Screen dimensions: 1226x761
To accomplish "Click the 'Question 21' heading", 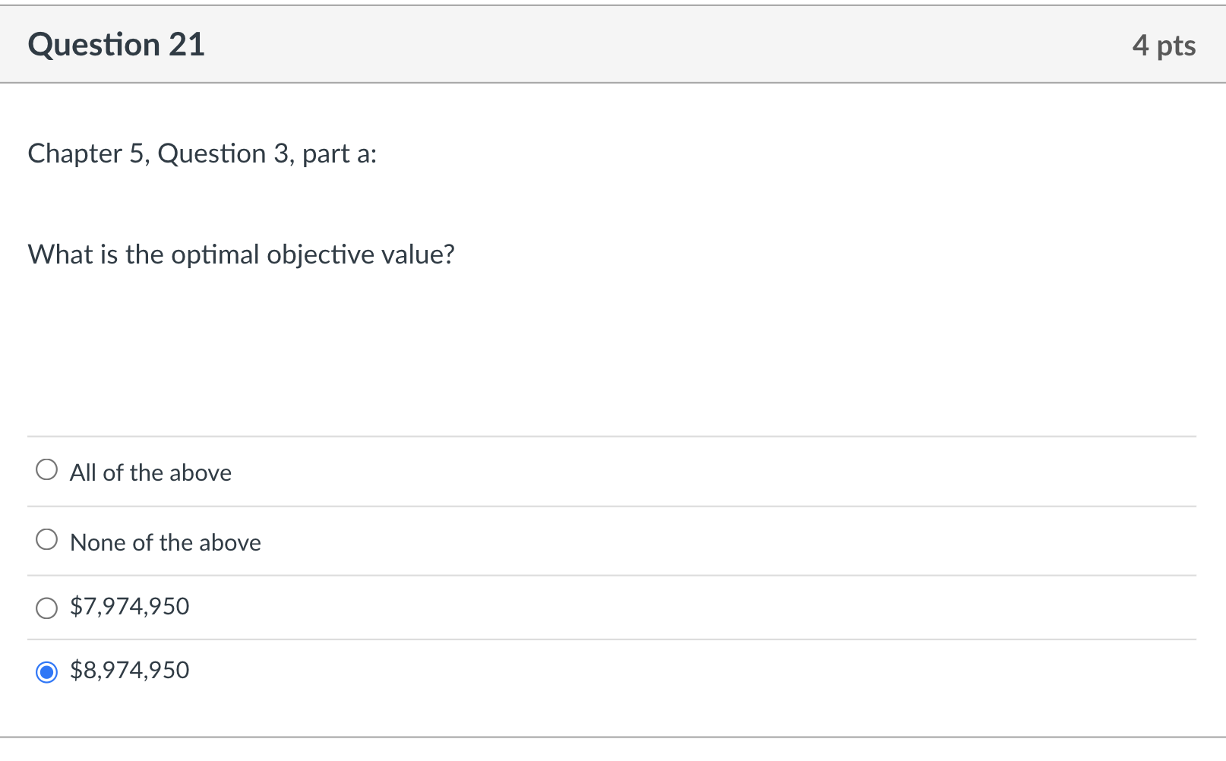I will pos(116,45).
